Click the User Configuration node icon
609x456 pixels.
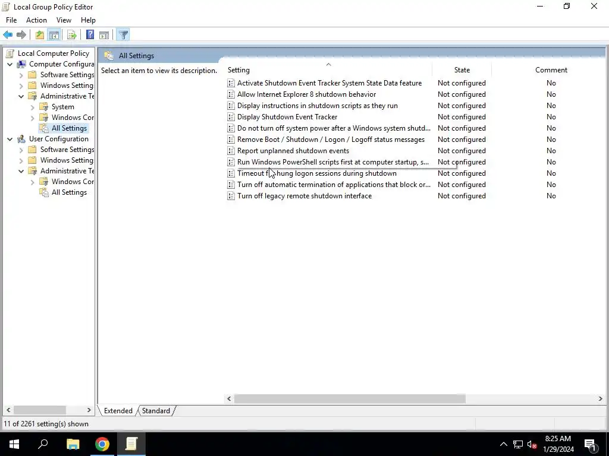pos(21,139)
